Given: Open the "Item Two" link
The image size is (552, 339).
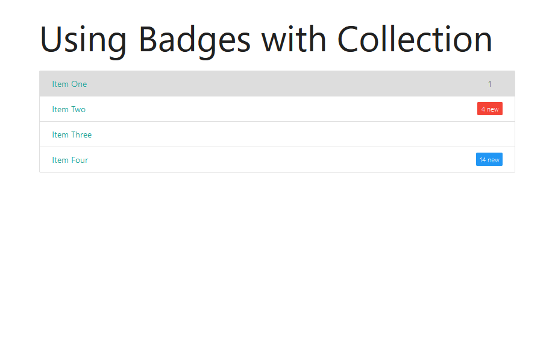Looking at the screenshot, I should (x=69, y=109).
